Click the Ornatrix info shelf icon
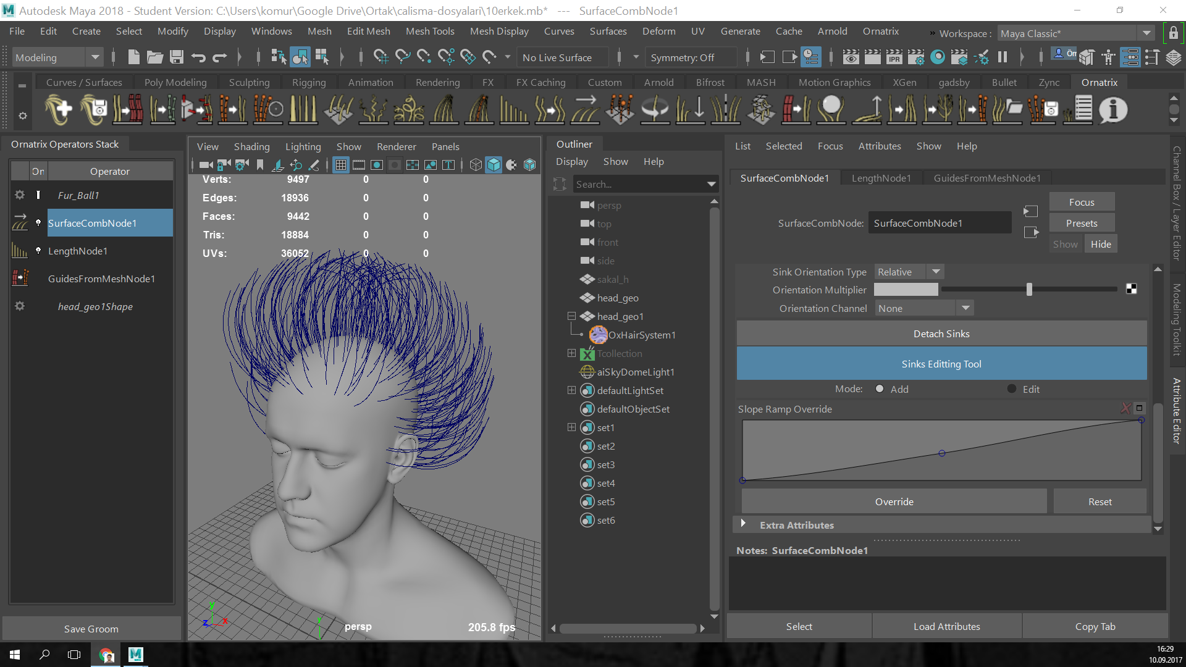The height and width of the screenshot is (667, 1186). [x=1113, y=110]
